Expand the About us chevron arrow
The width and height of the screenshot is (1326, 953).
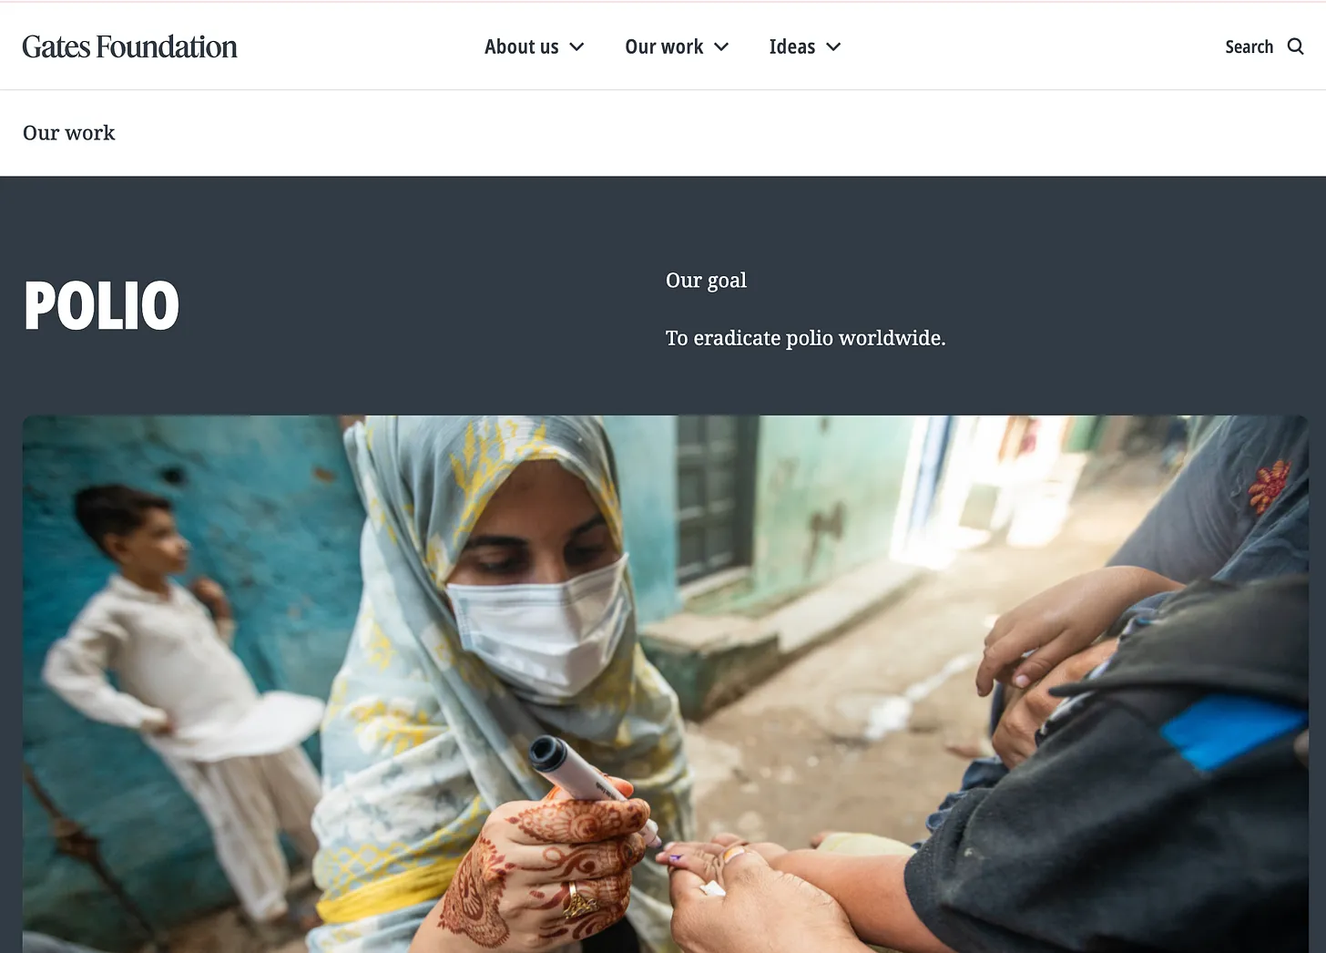pos(576,46)
